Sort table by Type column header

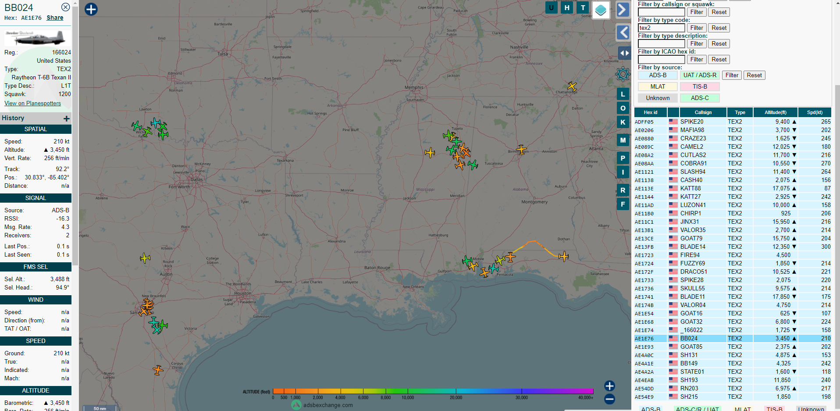740,113
